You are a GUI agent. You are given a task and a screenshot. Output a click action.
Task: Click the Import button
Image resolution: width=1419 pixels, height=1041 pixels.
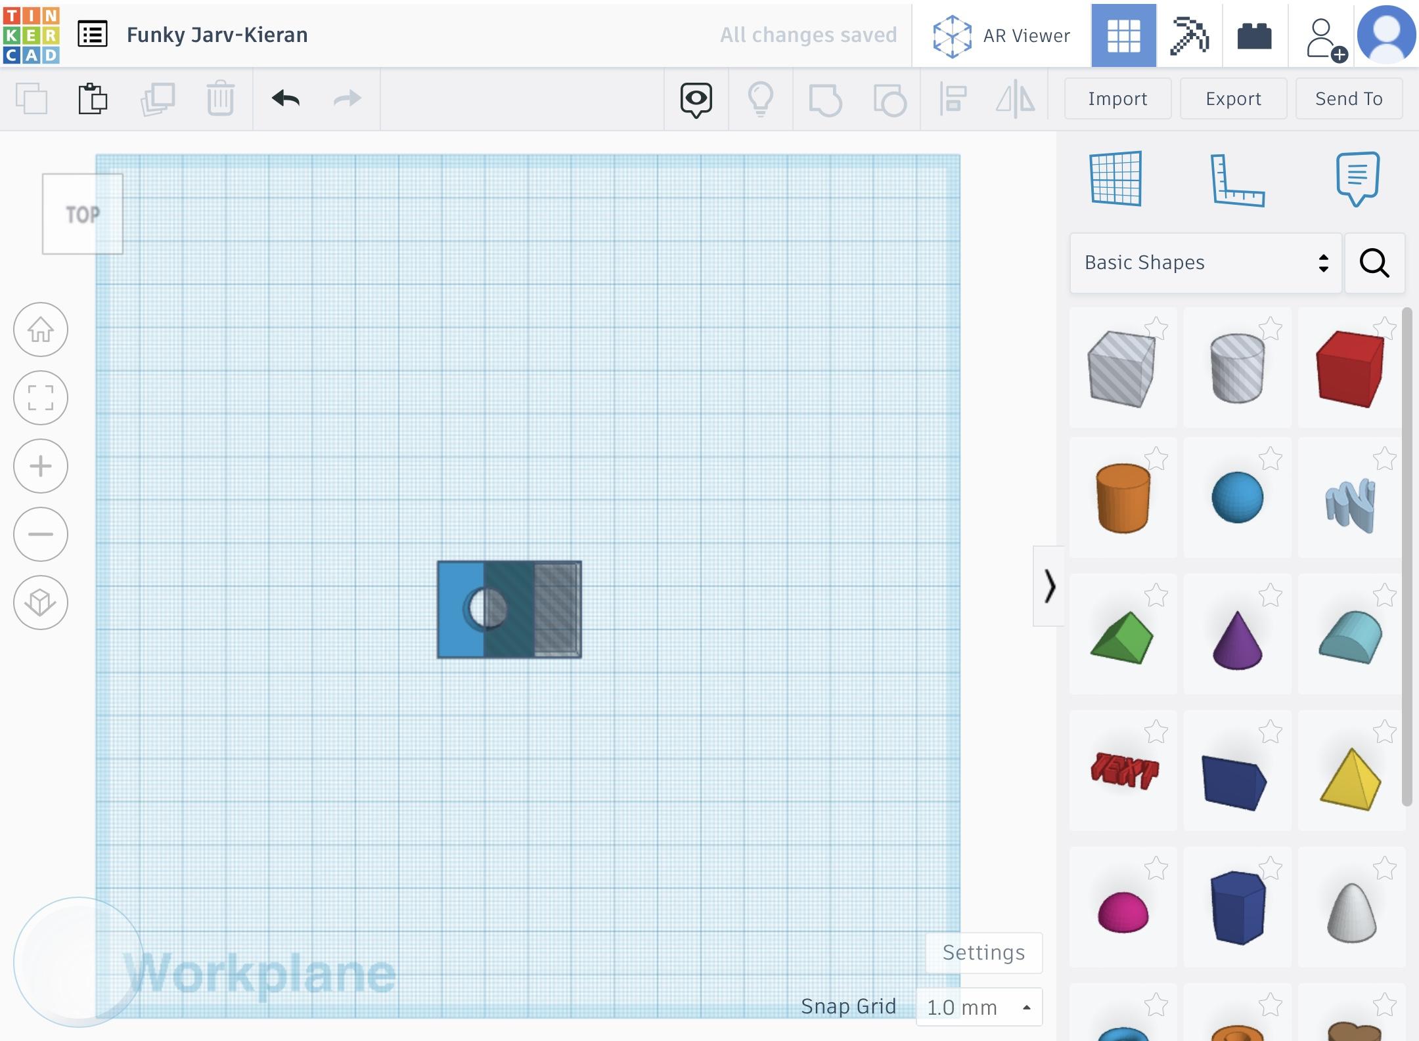[1117, 98]
